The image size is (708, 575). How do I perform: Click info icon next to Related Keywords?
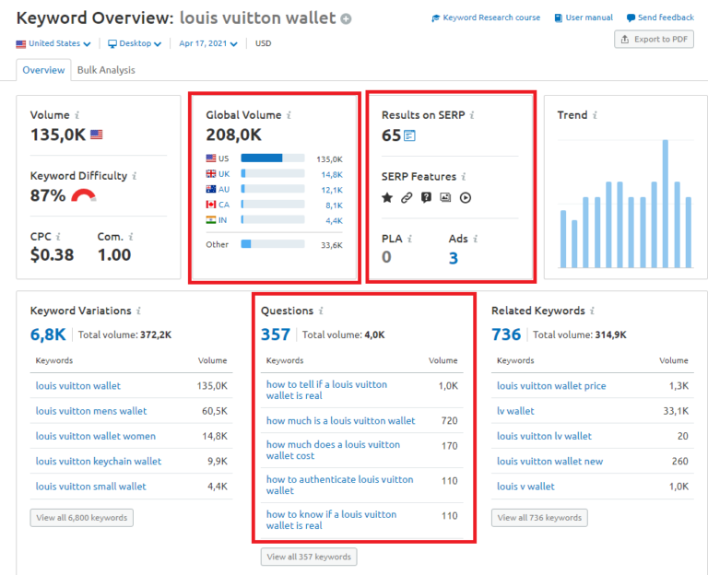tap(592, 311)
